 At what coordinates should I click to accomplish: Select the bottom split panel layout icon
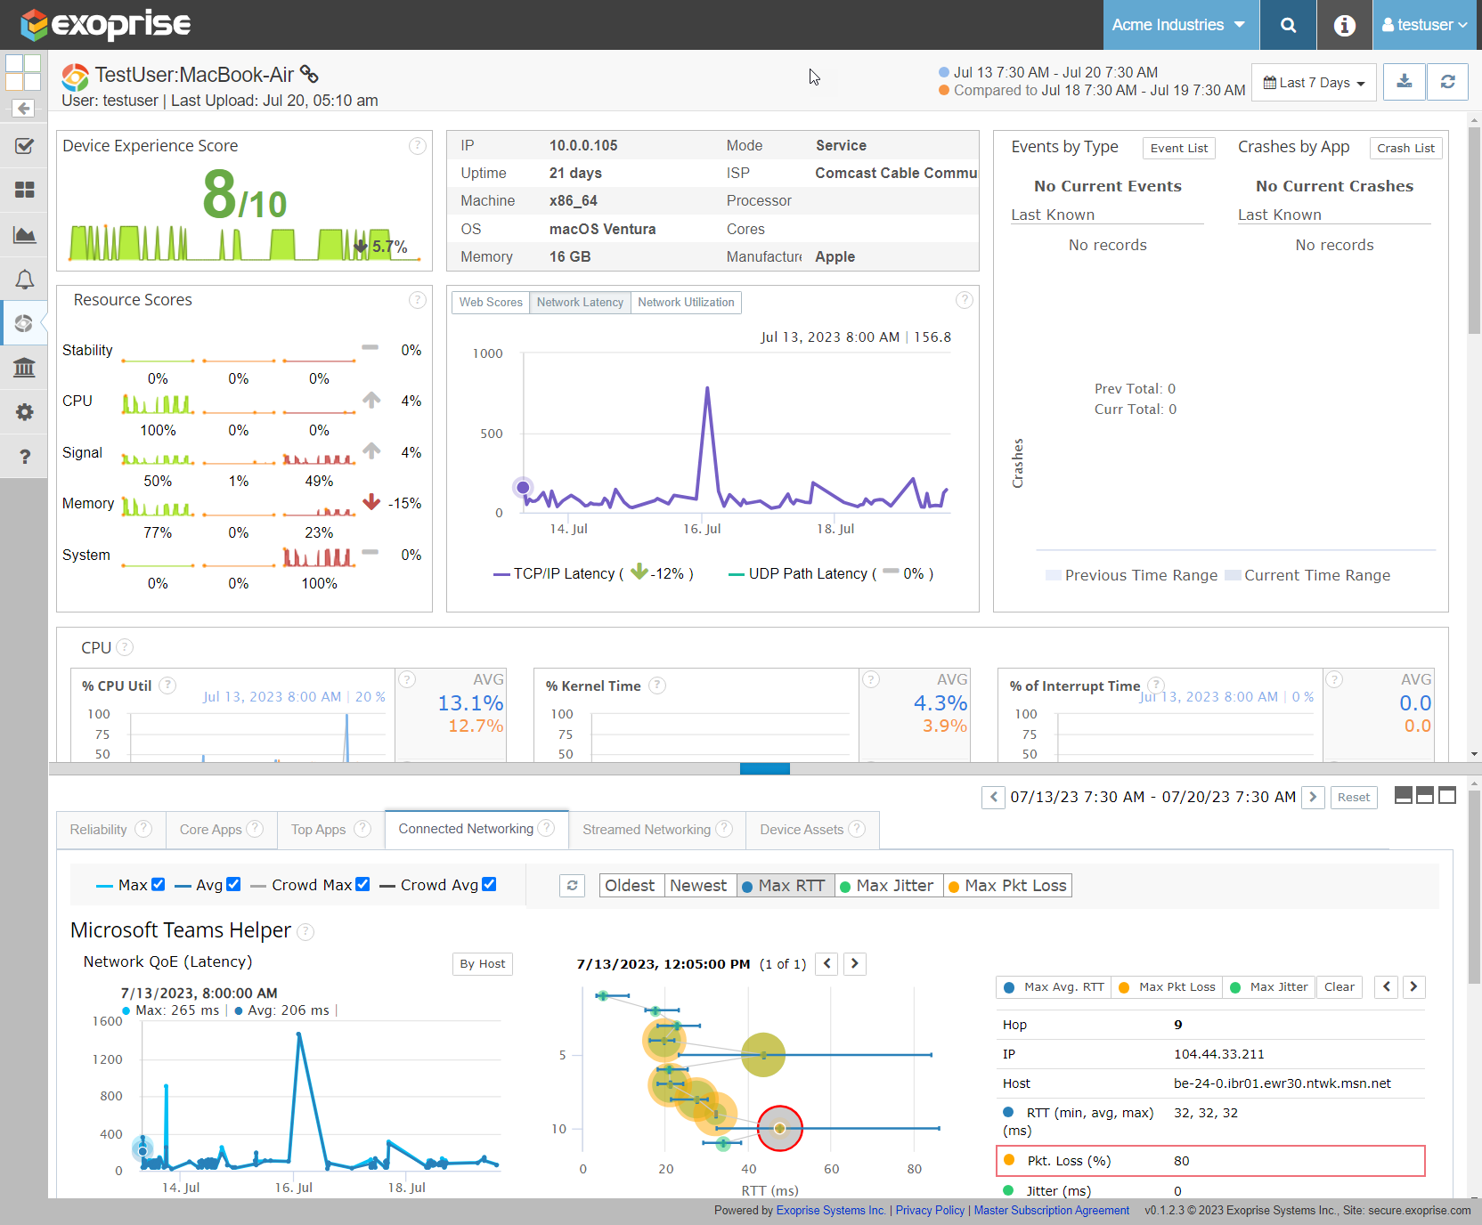point(1404,796)
